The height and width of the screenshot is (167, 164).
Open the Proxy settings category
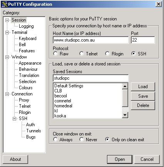click(x=24, y=100)
